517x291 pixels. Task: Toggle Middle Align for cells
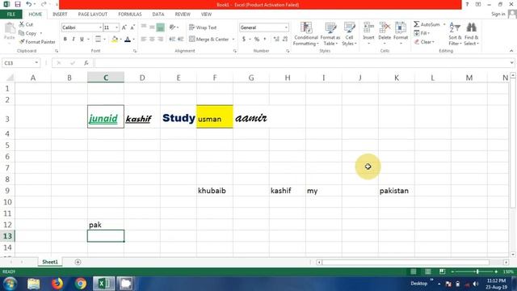tap(152, 27)
